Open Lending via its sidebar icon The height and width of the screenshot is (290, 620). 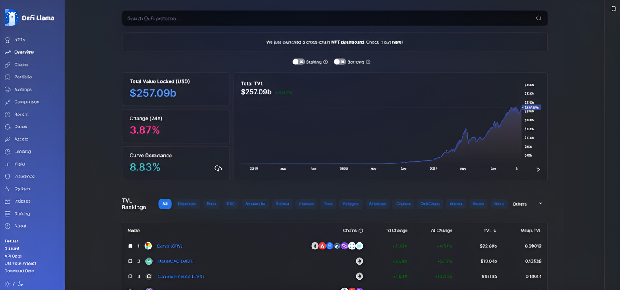8,151
